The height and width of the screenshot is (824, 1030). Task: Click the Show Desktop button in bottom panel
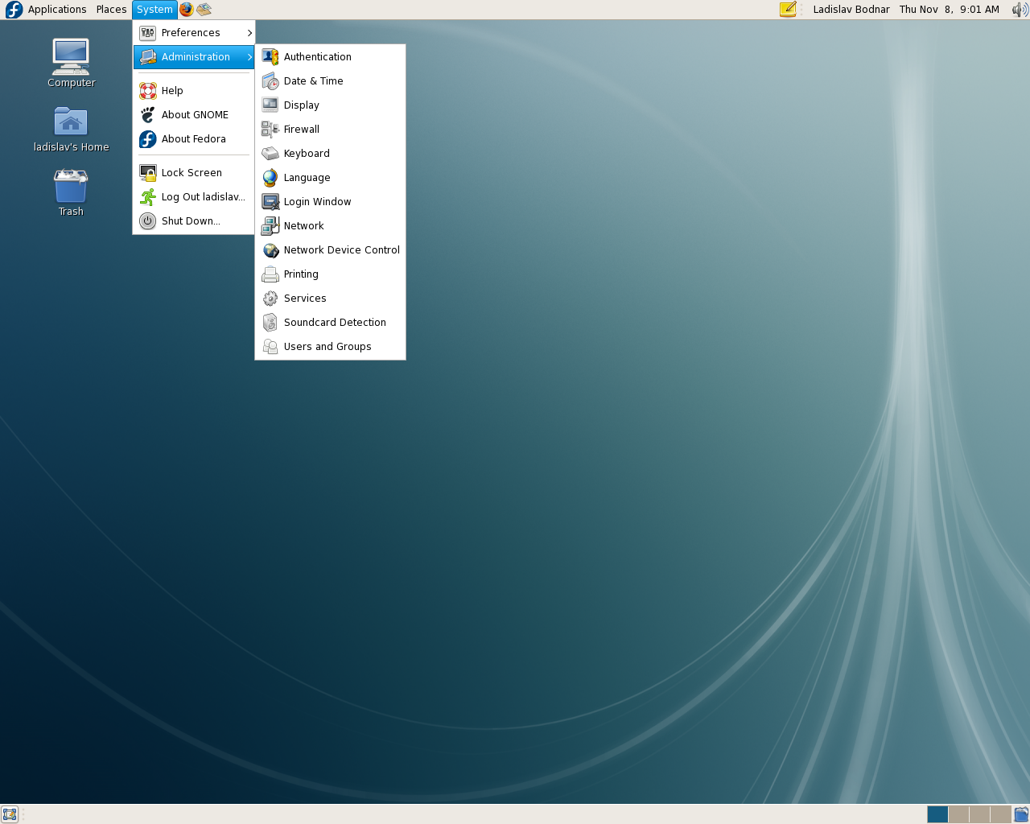(10, 814)
